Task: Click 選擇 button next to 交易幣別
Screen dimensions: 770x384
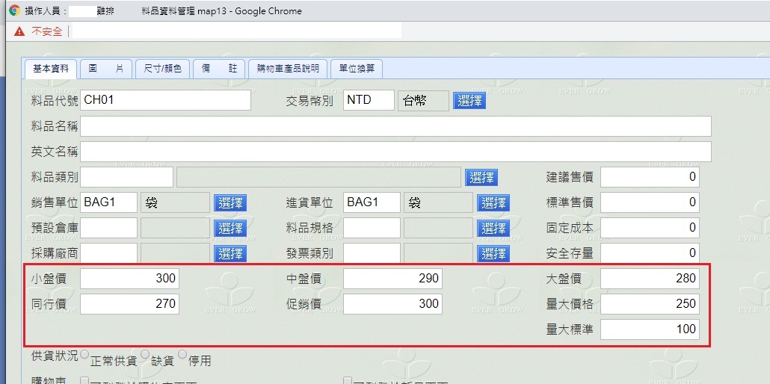Action: (x=469, y=101)
